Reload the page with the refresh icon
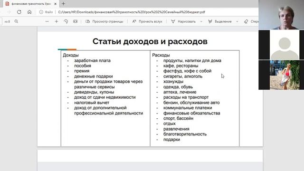 19,12
